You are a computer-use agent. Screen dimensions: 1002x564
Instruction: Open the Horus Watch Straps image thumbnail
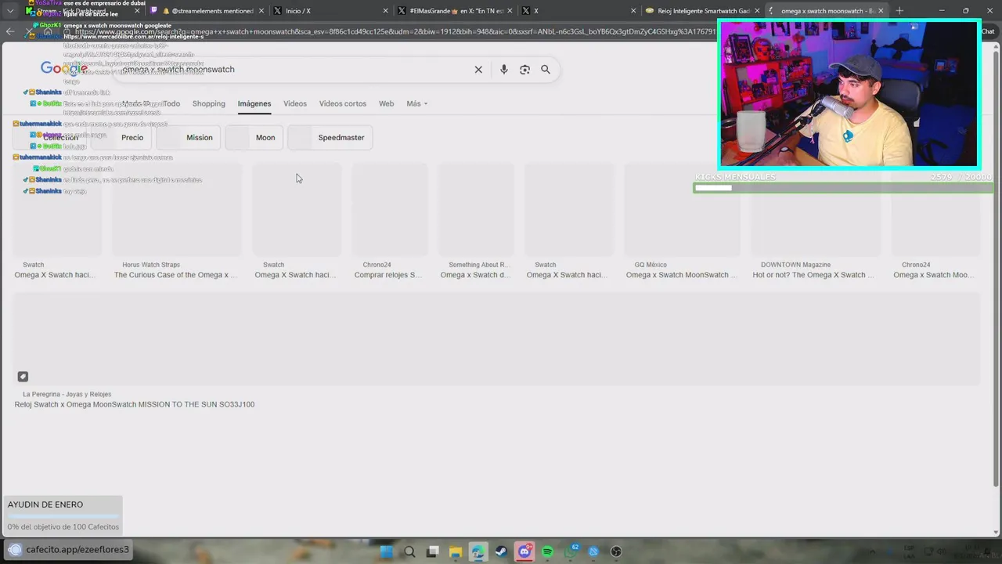tap(178, 210)
